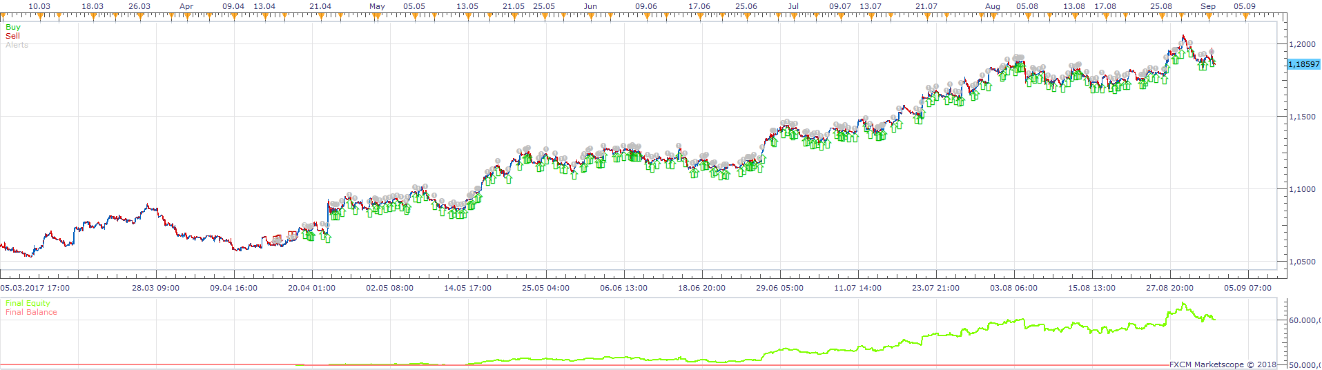Screen dimensions: 1322x370
Task: Click the 25.06 date on top axis
Action: pyautogui.click(x=746, y=6)
